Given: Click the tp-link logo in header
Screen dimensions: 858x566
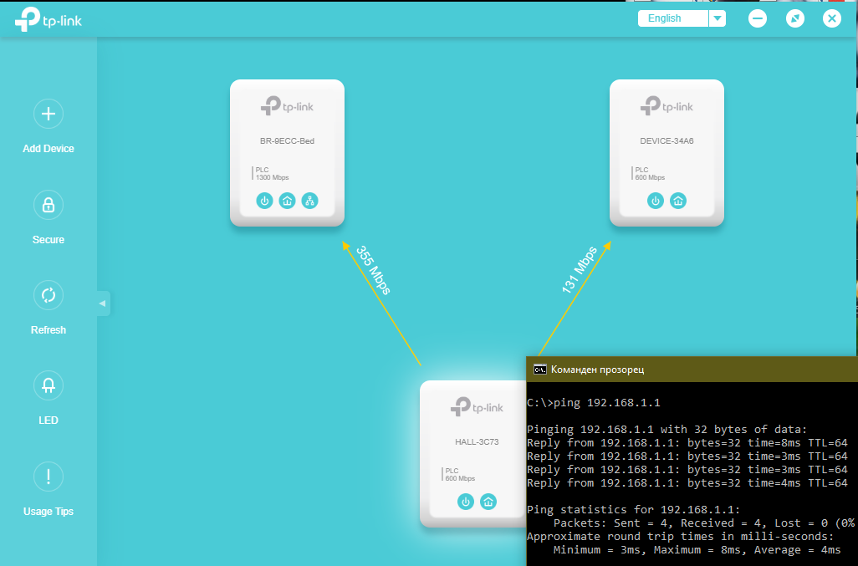Looking at the screenshot, I should tap(49, 20).
